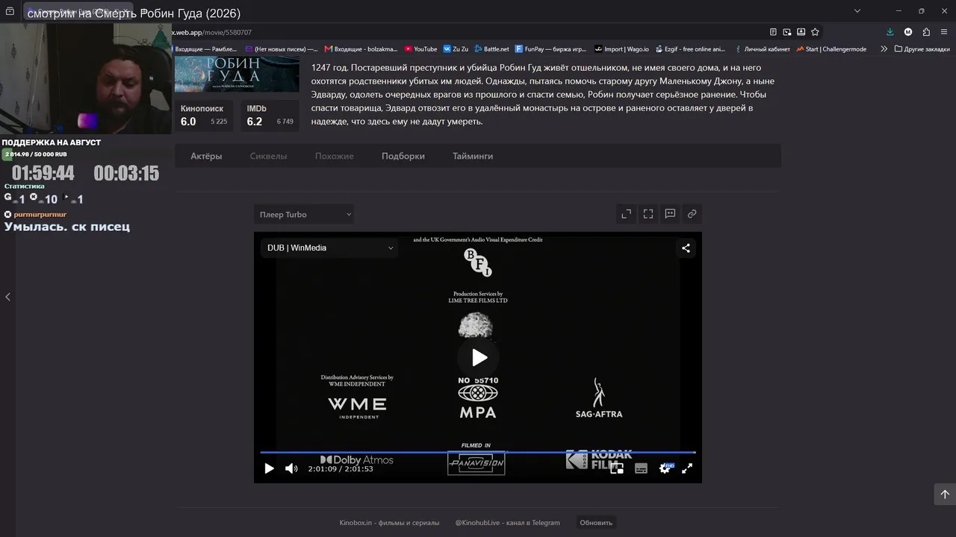Open the Личный кабинет bookmark
This screenshot has width=956, height=537.
tap(762, 49)
